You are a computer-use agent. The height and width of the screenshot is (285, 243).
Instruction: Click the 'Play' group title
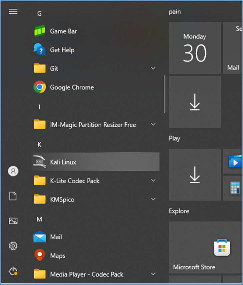tap(174, 138)
